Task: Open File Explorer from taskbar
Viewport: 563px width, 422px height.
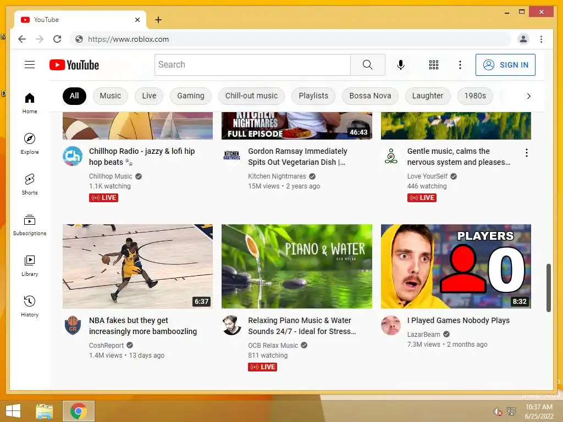Action: click(45, 411)
